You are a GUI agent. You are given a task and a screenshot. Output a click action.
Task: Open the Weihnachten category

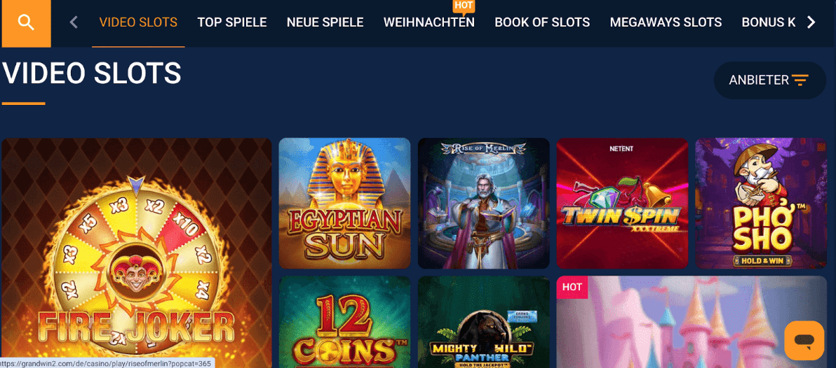pyautogui.click(x=429, y=23)
